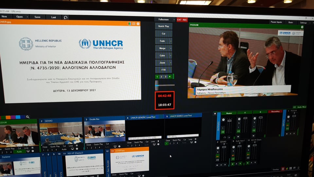Click the input search magnifier icon
This screenshot has height=177, width=314.
pos(28,117)
